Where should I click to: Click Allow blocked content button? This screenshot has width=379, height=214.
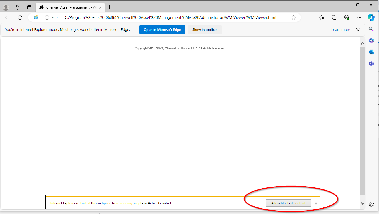288,203
